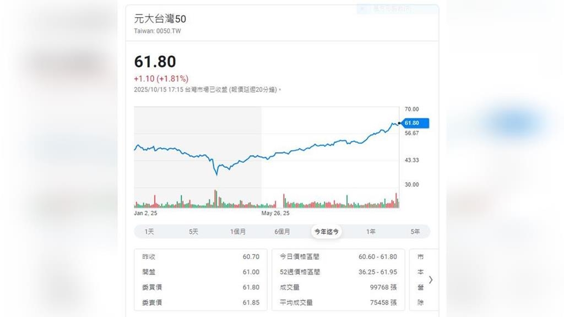Viewport: 564px width, 317px height.
Task: Display the 5年 historical chart
Action: [415, 231]
